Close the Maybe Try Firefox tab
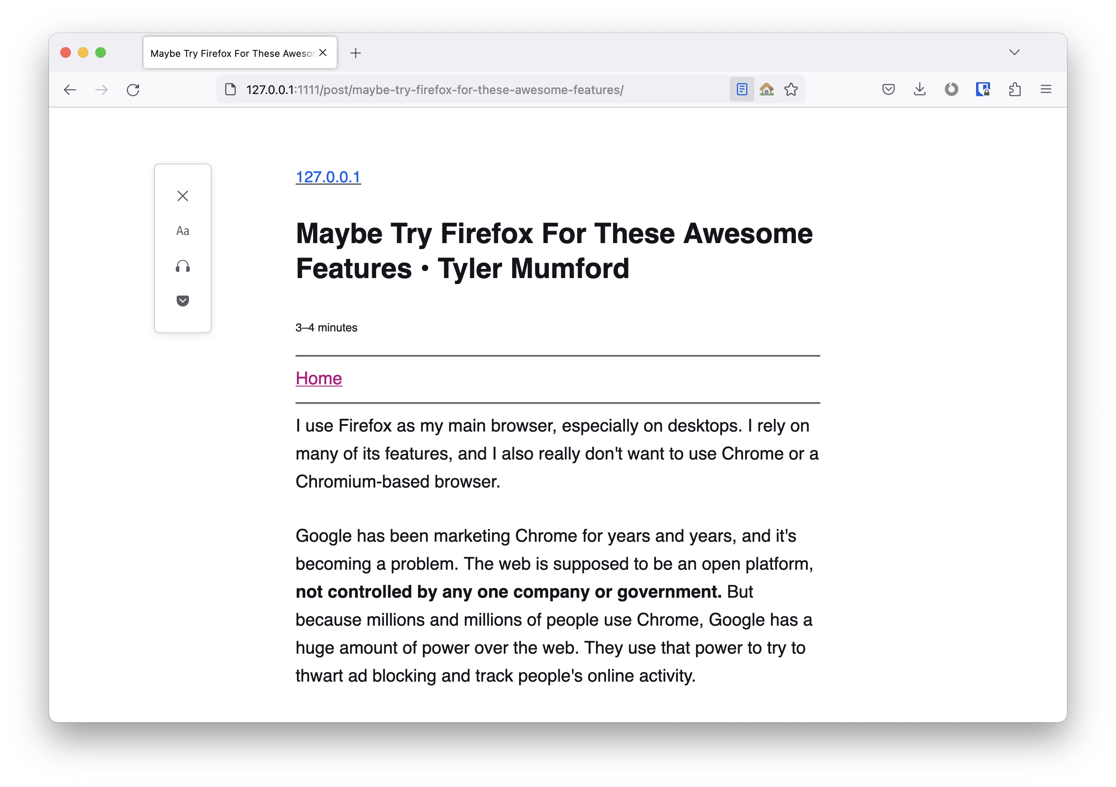This screenshot has width=1116, height=787. [x=323, y=52]
